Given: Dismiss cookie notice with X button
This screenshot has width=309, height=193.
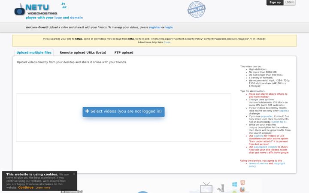Looking at the screenshot, I should (x=74, y=174).
